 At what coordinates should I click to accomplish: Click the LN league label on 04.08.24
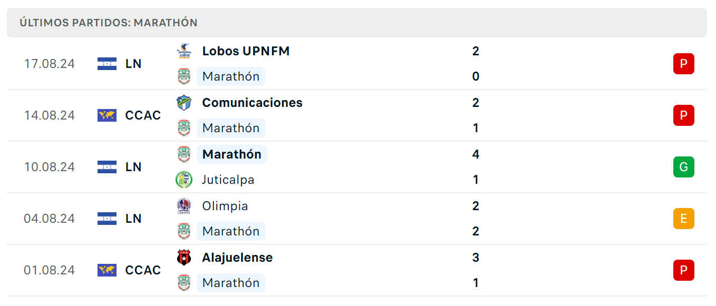(133, 219)
